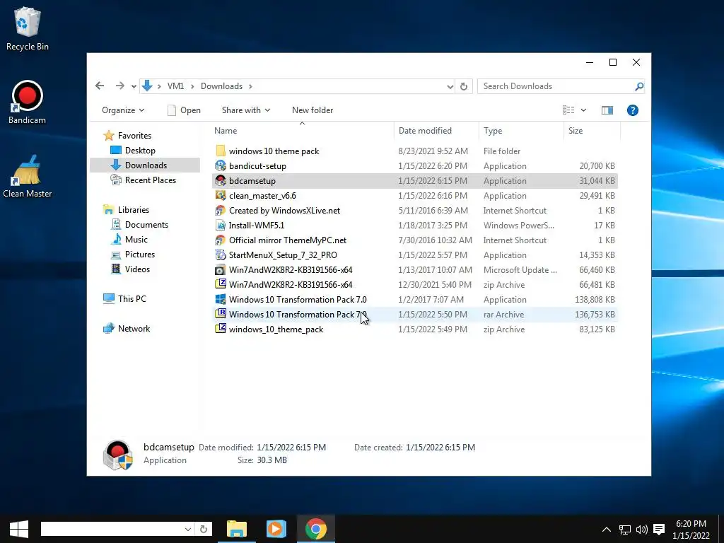This screenshot has height=543, width=724.
Task: Select the bdcamsetup file icon
Action: [221, 180]
